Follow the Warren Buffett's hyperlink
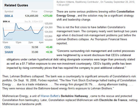 coord(50,96)
